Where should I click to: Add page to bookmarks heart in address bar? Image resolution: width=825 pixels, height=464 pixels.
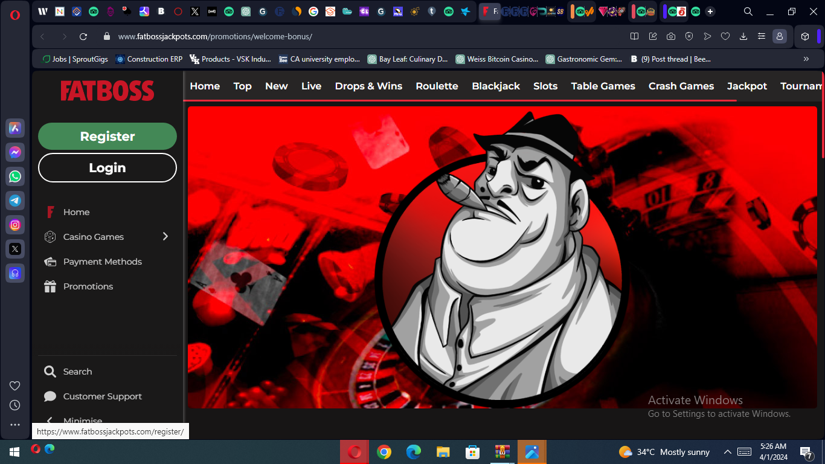[x=725, y=36]
